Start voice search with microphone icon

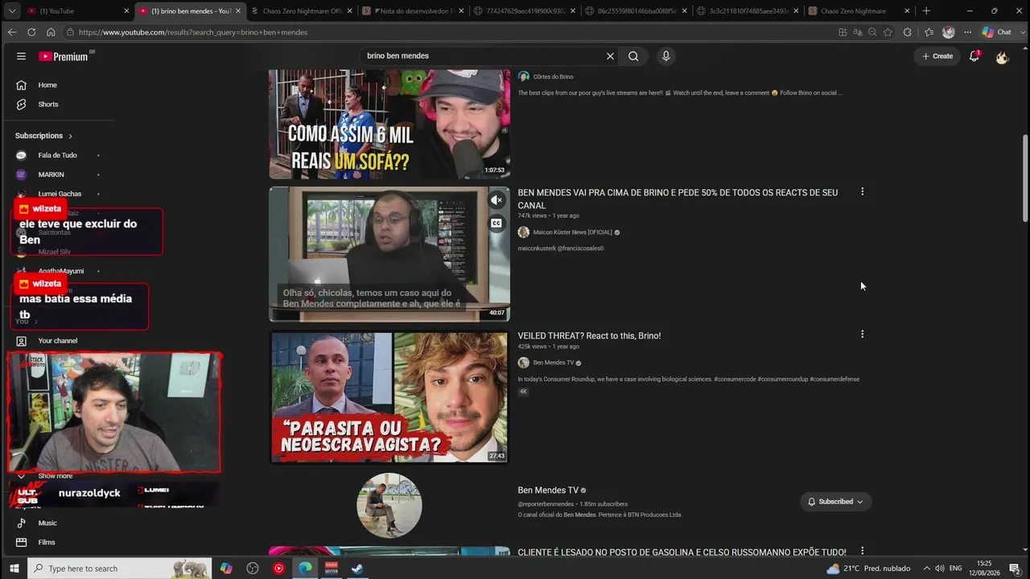coord(665,56)
